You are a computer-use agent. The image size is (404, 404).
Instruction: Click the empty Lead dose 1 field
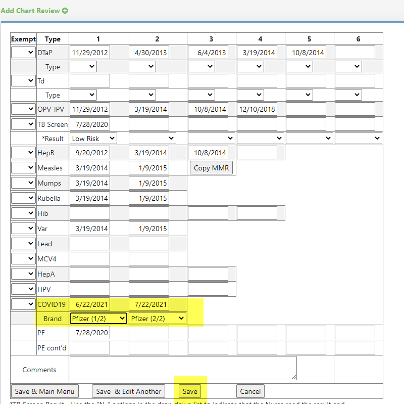90,244
